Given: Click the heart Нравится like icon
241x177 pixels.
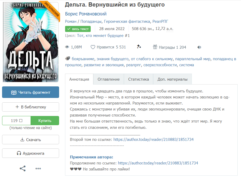Looking at the screenshot, I should (93, 47).
